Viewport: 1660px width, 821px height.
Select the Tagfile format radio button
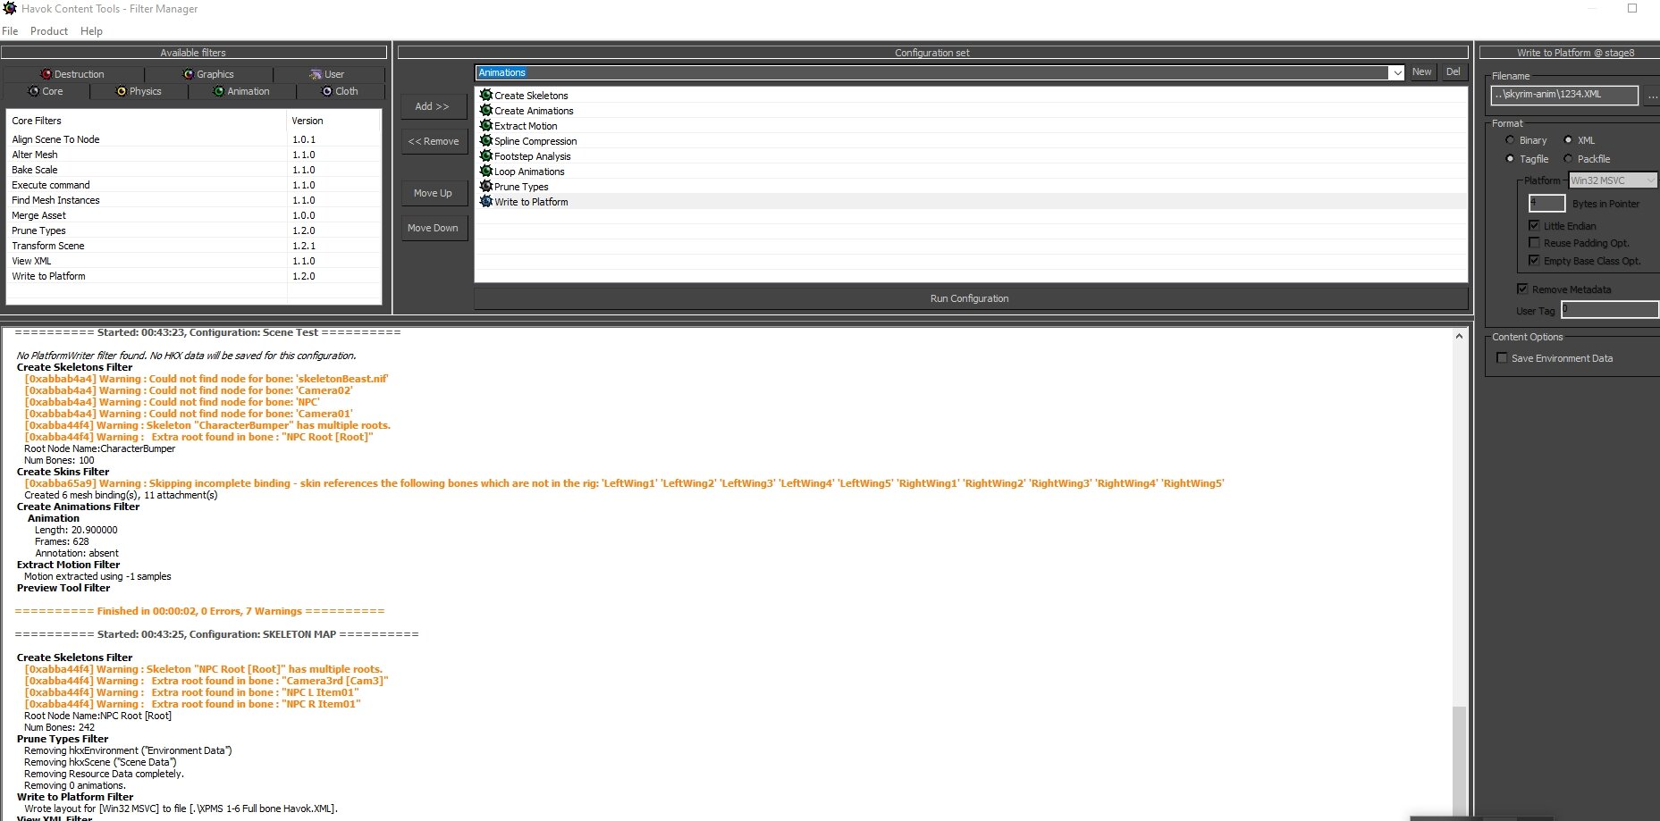pyautogui.click(x=1510, y=159)
